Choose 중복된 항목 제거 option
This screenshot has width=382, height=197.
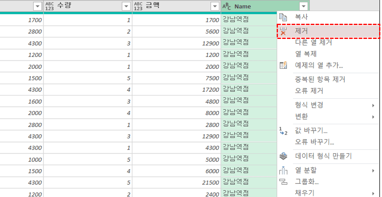320,79
